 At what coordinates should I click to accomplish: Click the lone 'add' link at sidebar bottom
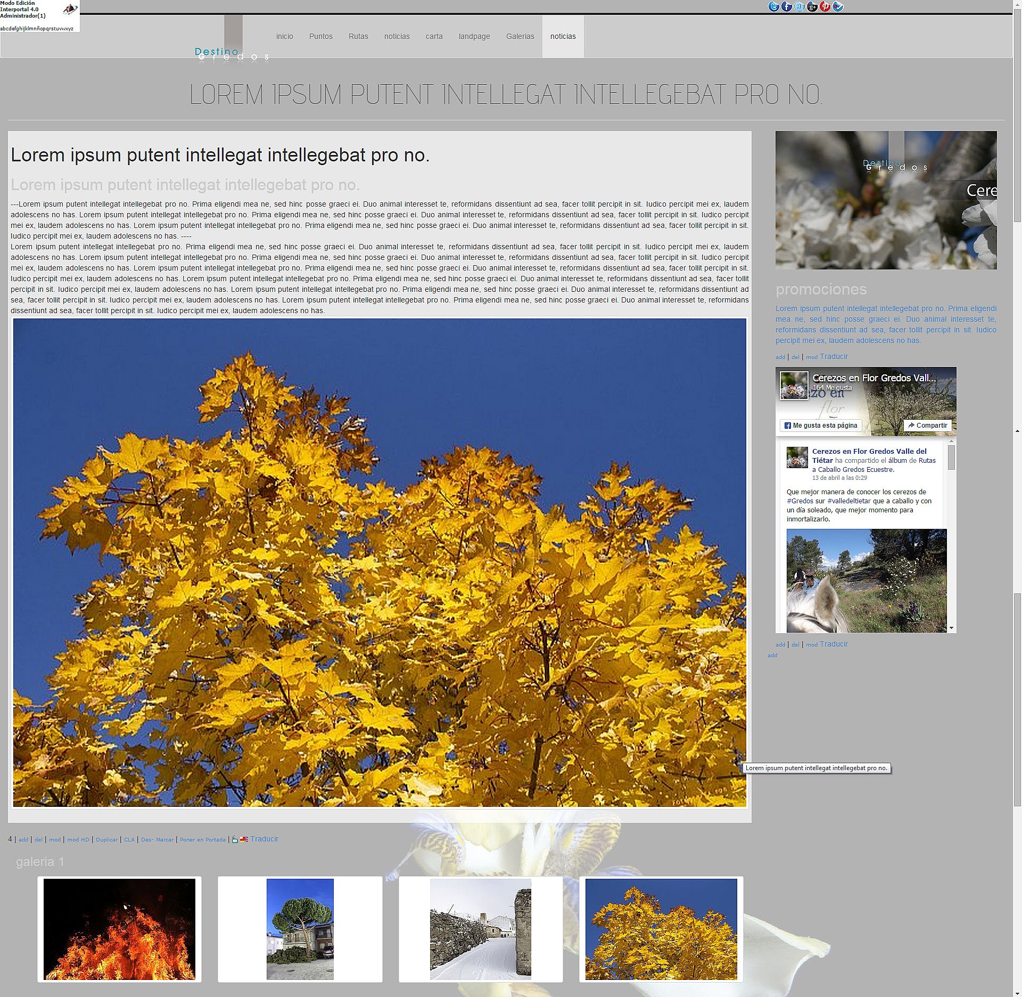point(772,655)
